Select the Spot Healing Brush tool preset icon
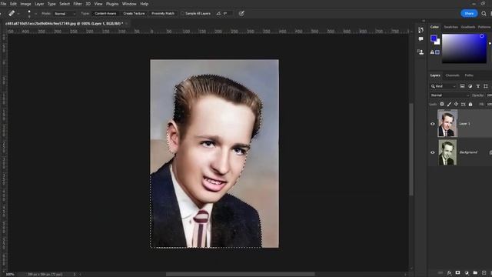This screenshot has width=492, height=277. [12, 14]
